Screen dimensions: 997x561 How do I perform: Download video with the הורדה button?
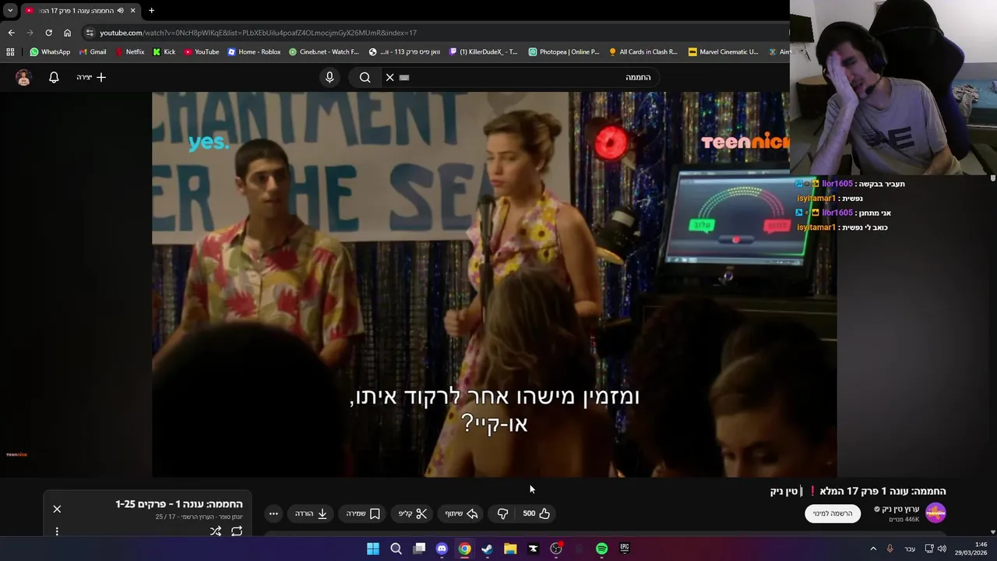312,513
